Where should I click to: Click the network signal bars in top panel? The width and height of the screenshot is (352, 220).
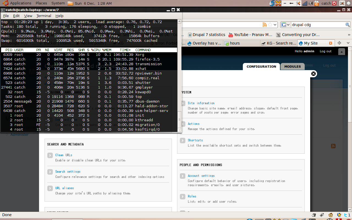click(305, 3)
